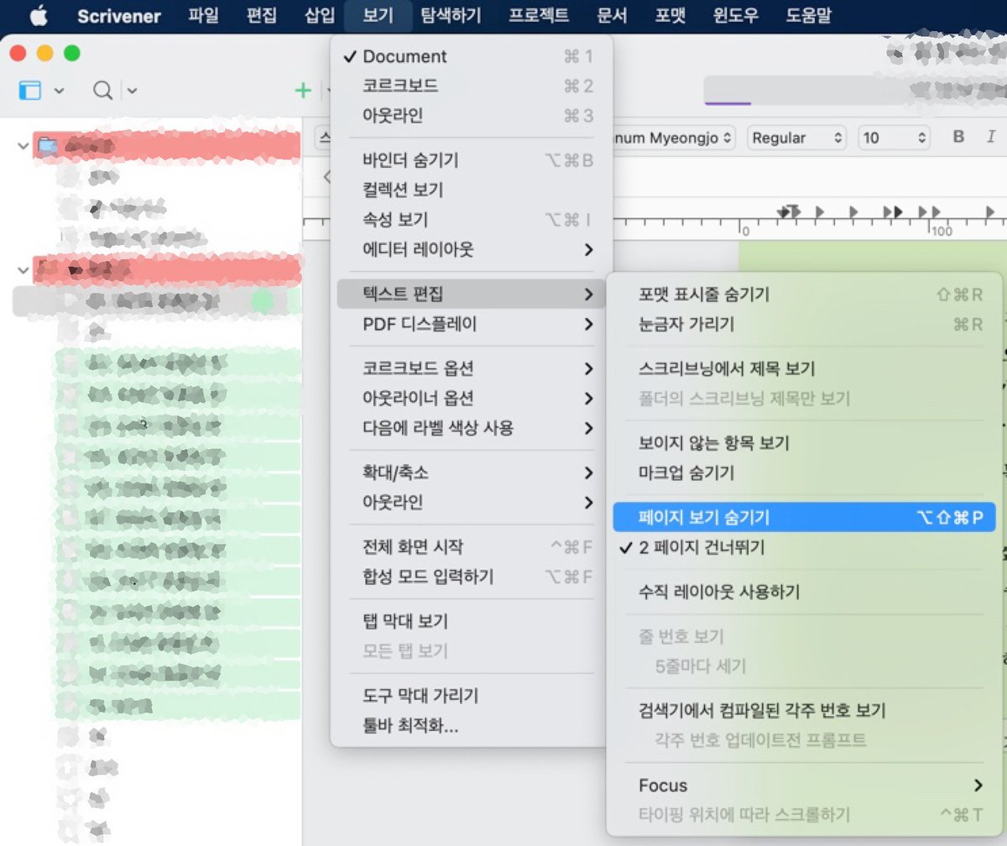Choose 마크업 숨기기

(804, 473)
